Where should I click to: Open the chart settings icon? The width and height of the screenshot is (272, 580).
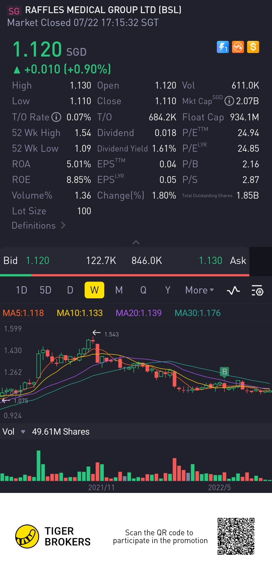[257, 290]
